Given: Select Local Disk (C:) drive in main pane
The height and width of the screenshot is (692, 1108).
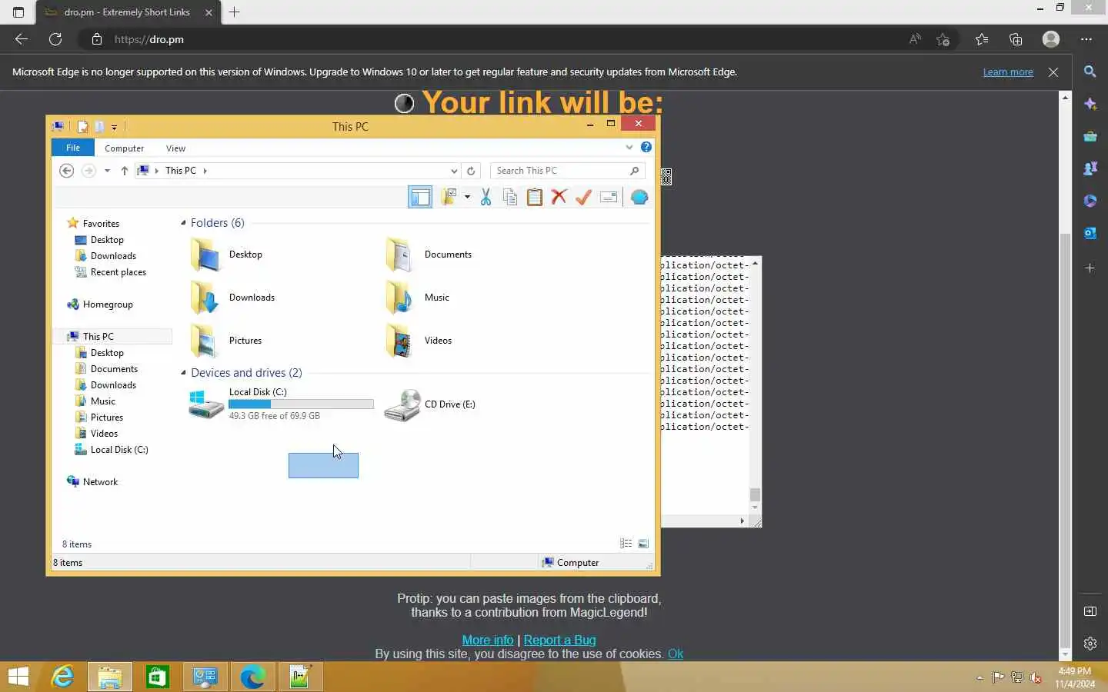Looking at the screenshot, I should click(282, 404).
